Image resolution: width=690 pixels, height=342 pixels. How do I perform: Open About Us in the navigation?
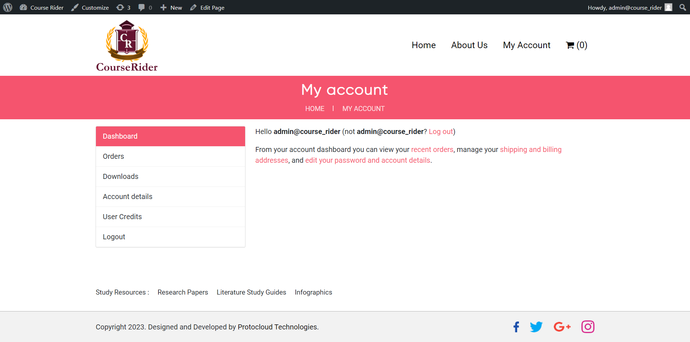pyautogui.click(x=469, y=45)
